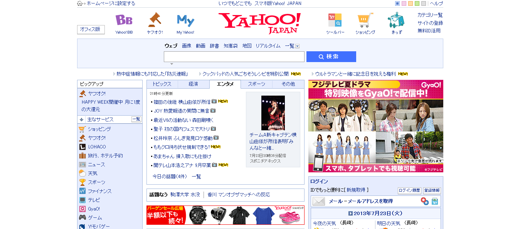Click the オフィス版 button
Image resolution: width=520 pixels, height=229 pixels.
point(91,29)
